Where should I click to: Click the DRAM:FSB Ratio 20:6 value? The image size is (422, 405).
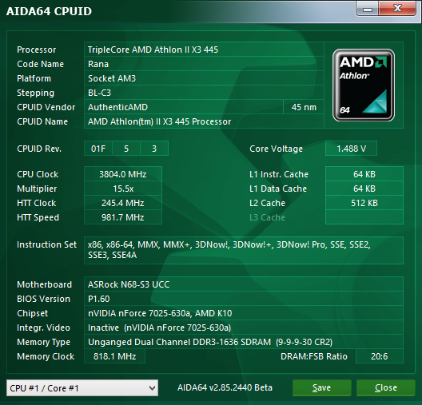pyautogui.click(x=380, y=356)
